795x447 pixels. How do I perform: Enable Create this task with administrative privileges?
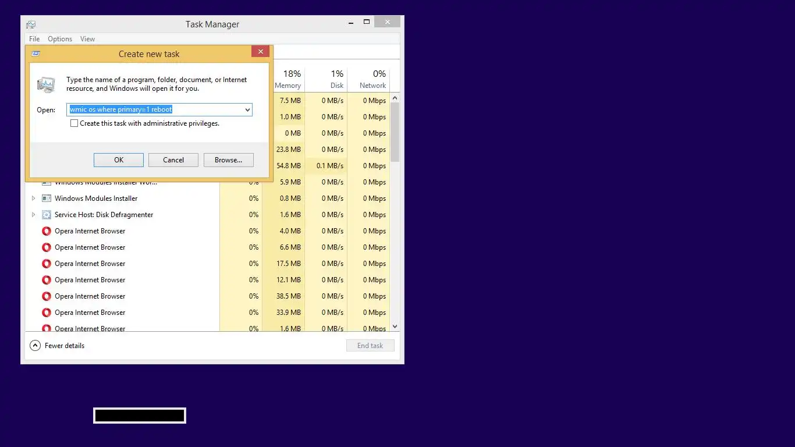pyautogui.click(x=74, y=123)
